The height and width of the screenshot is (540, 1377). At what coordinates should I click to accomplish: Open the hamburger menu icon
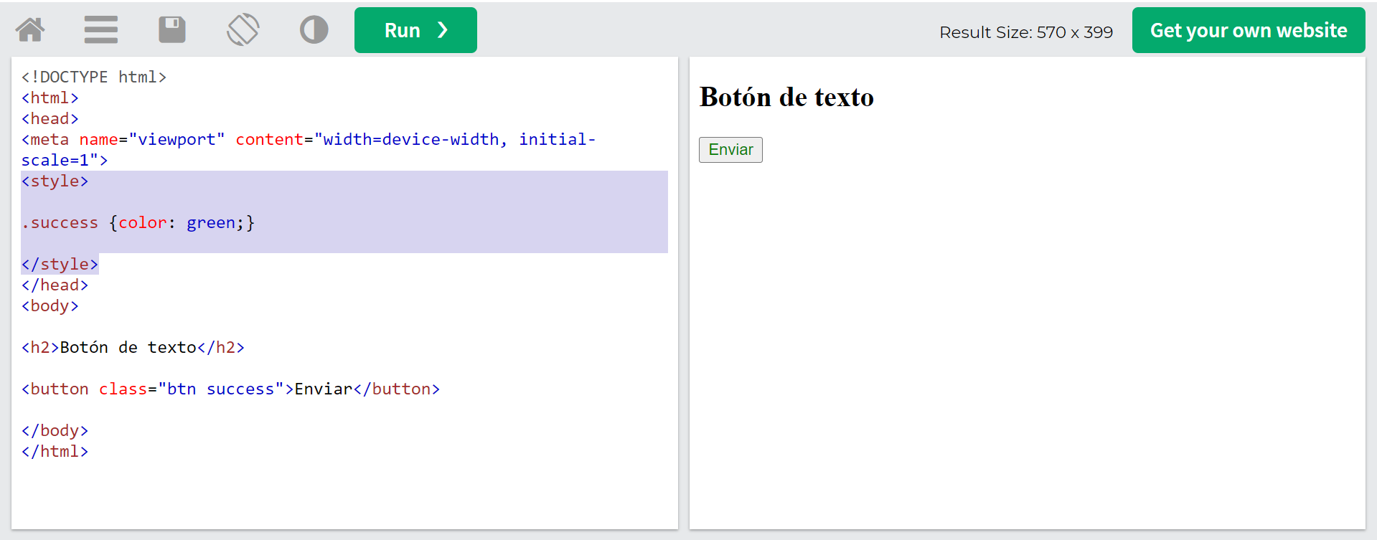pyautogui.click(x=100, y=30)
